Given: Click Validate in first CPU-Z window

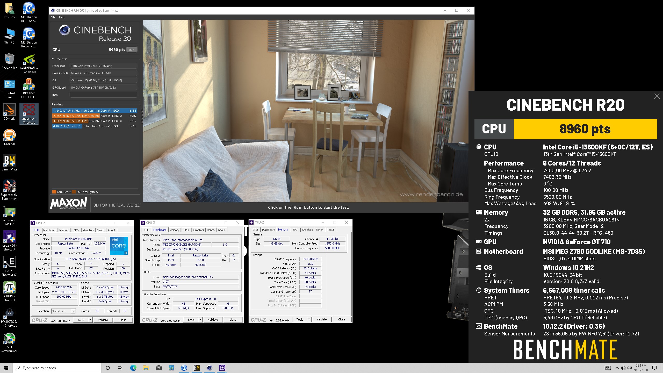Looking at the screenshot, I should tap(103, 320).
